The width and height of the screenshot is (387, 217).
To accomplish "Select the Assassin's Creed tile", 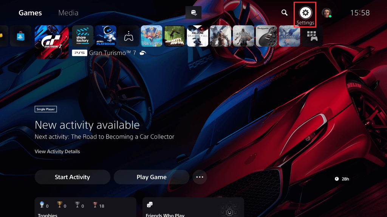I will (243, 36).
